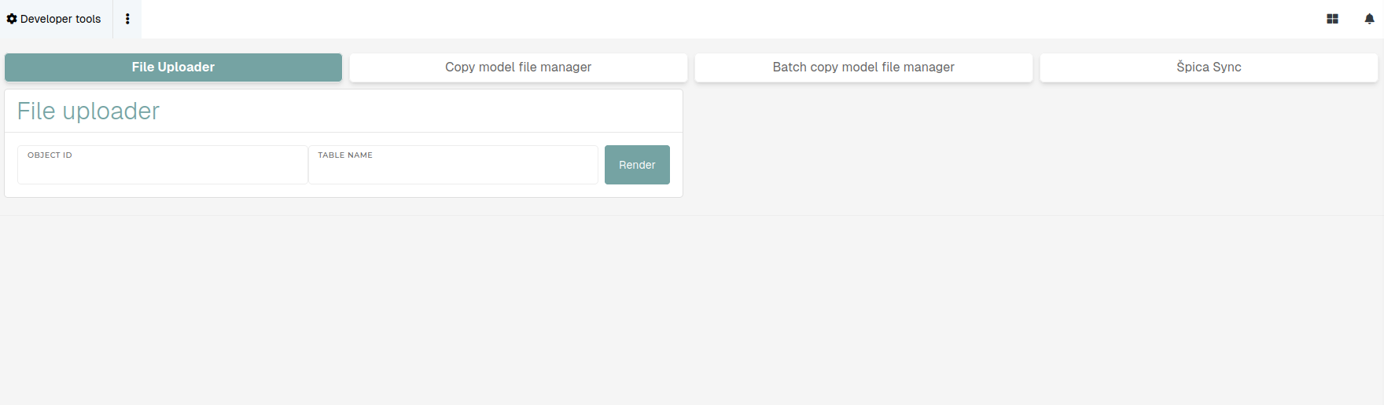Focus the Table Name input field
This screenshot has width=1384, height=405.
click(x=453, y=165)
